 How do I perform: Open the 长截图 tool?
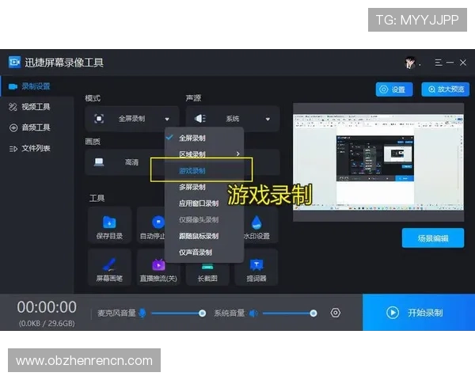(207, 272)
